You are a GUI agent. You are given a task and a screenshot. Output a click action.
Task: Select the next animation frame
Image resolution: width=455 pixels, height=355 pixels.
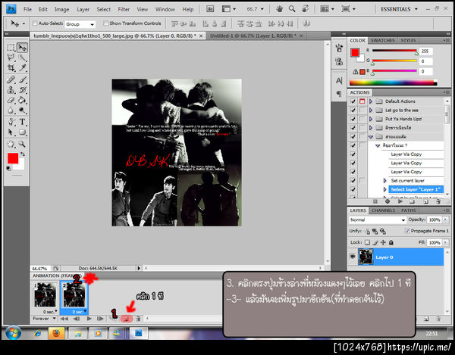pos(100,319)
